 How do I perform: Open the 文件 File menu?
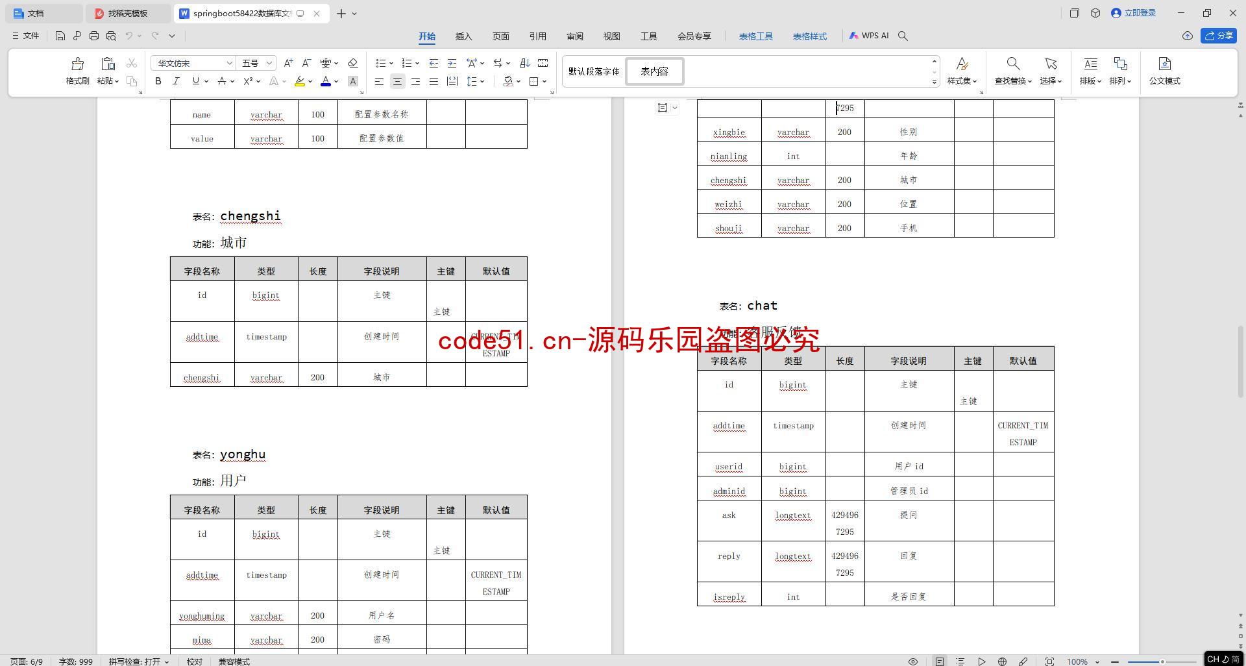coord(26,36)
